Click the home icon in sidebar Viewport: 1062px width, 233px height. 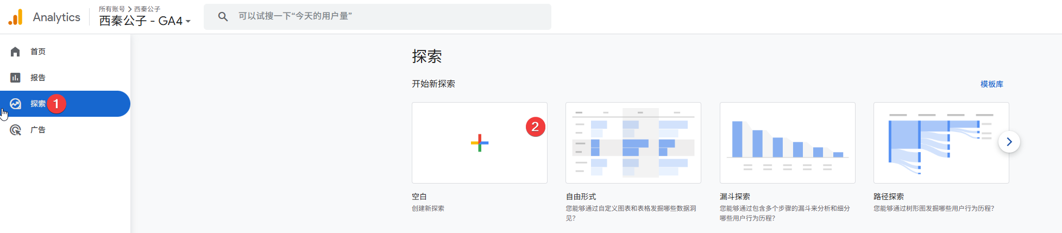coord(15,52)
